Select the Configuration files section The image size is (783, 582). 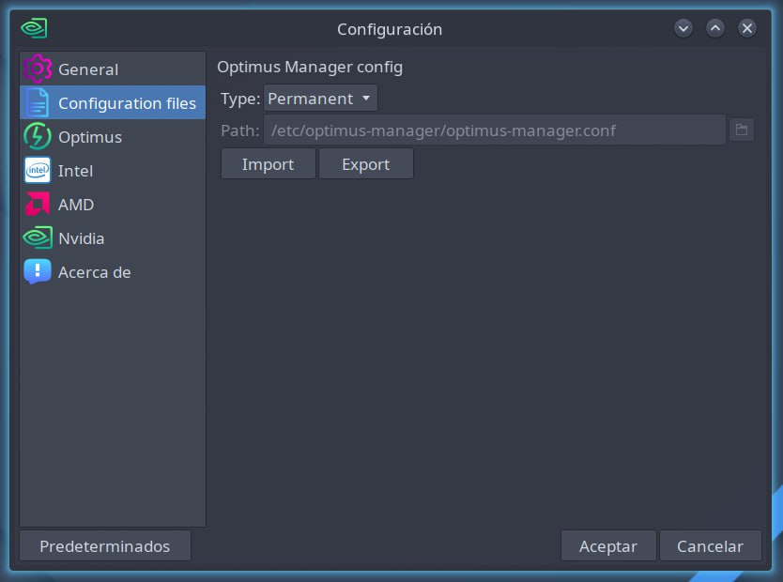click(113, 103)
